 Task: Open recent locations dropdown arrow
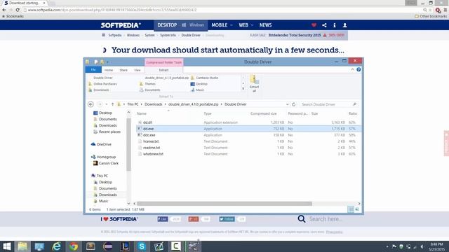pyautogui.click(x=106, y=104)
